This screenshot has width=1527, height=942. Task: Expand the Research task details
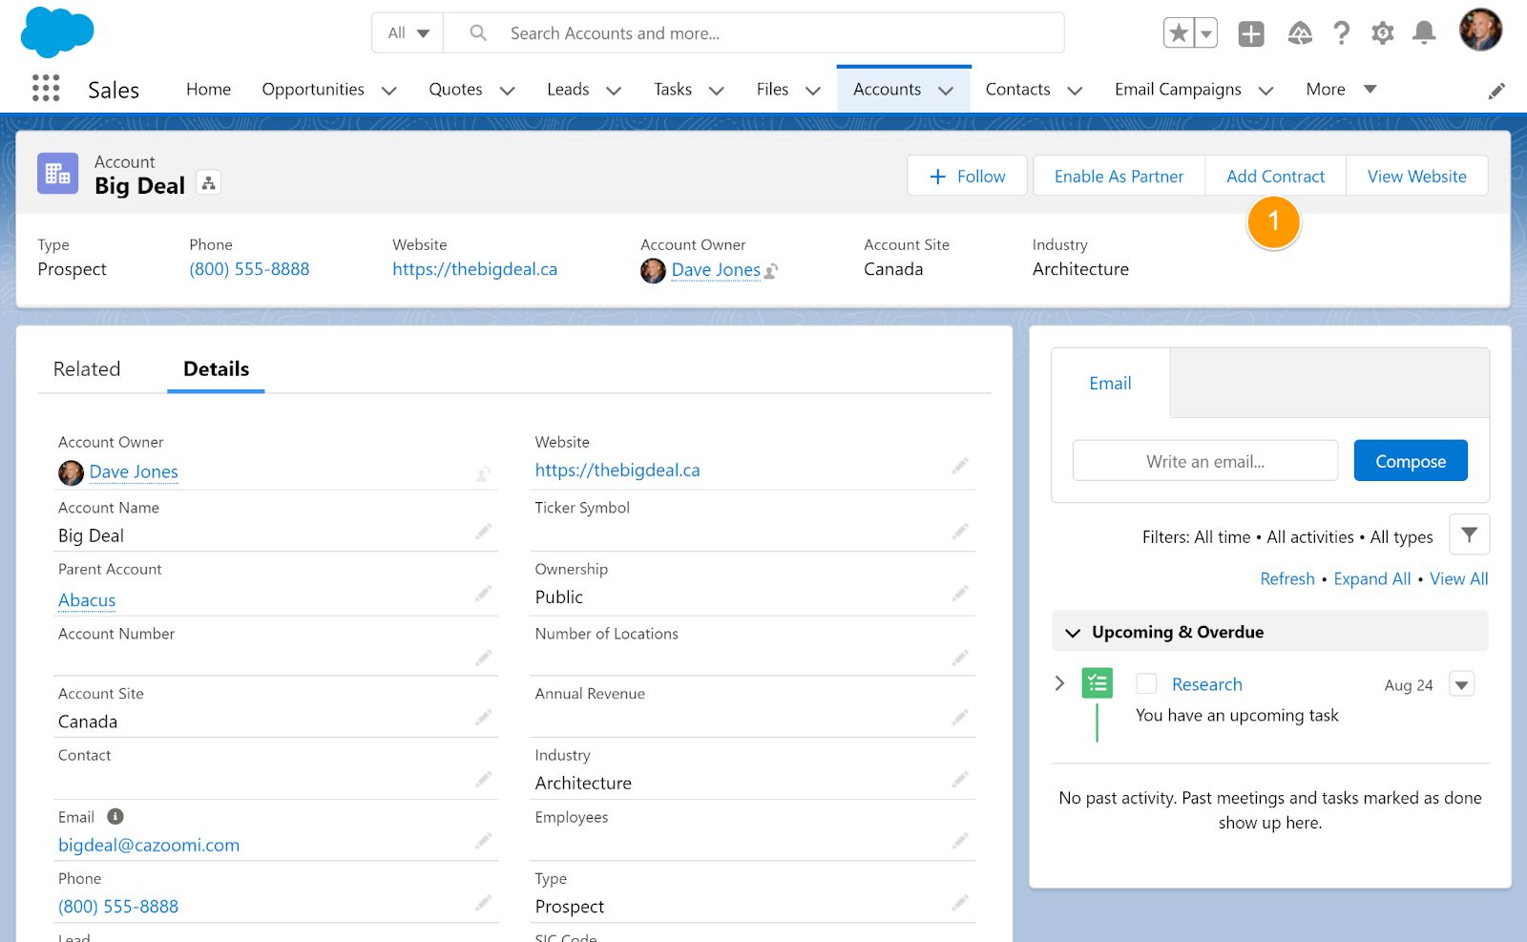click(x=1059, y=683)
